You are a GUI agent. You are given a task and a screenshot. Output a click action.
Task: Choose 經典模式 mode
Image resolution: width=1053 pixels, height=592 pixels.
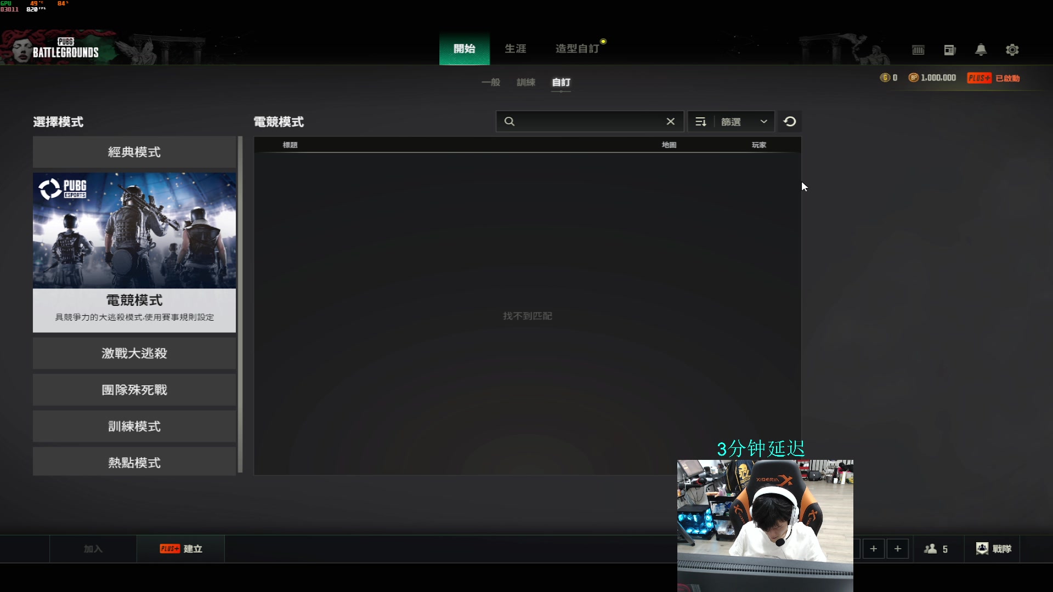[134, 152]
